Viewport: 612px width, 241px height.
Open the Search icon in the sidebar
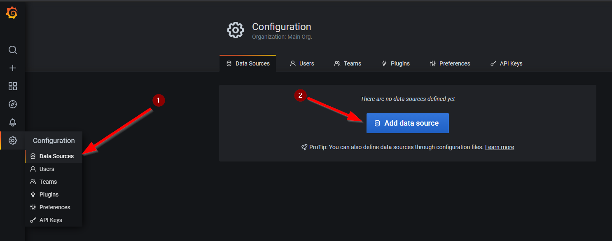point(12,50)
